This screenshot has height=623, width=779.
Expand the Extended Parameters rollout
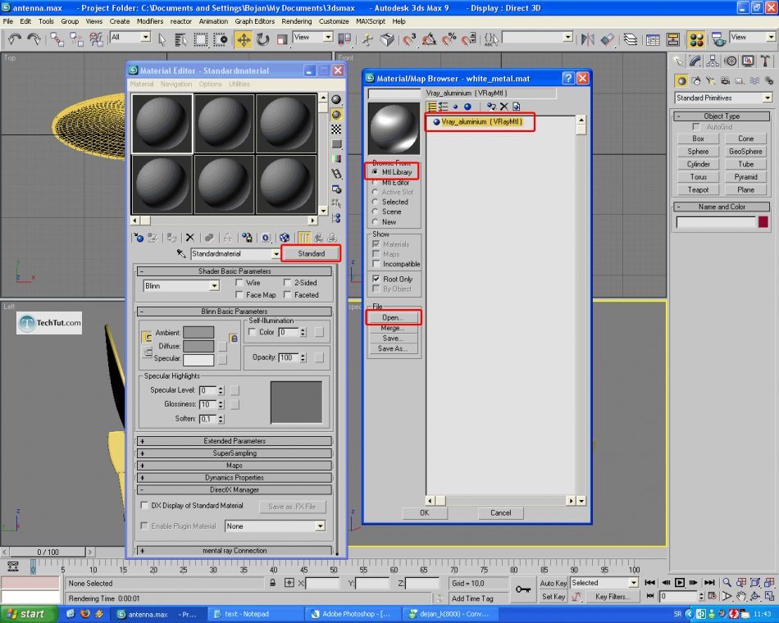235,441
